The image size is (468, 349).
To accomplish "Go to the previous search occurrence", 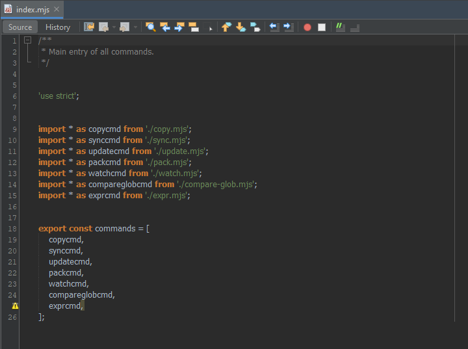I will [165, 27].
